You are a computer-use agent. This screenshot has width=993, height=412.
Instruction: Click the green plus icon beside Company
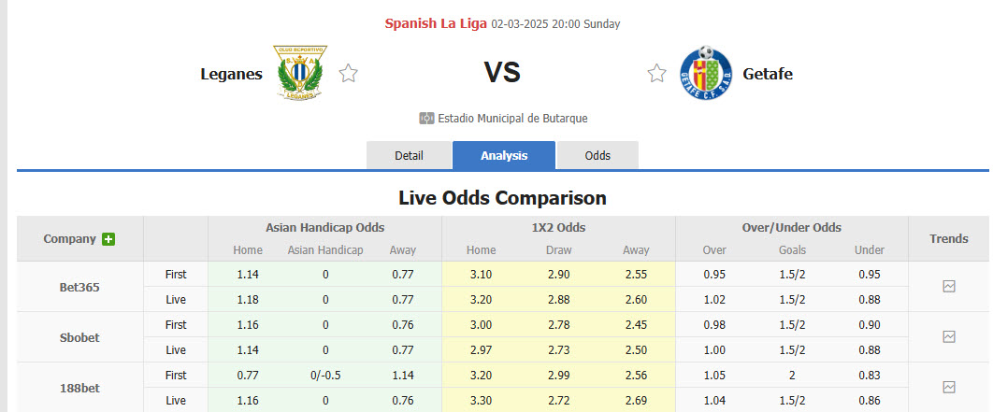pos(108,239)
